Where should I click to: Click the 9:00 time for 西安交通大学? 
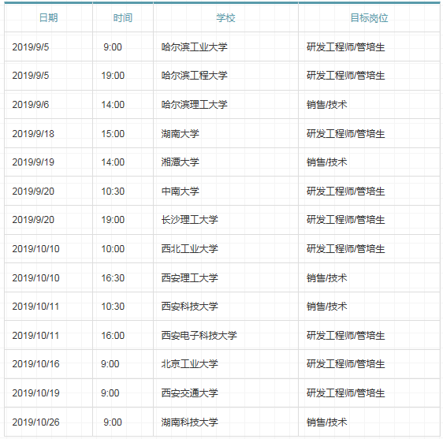click(110, 393)
